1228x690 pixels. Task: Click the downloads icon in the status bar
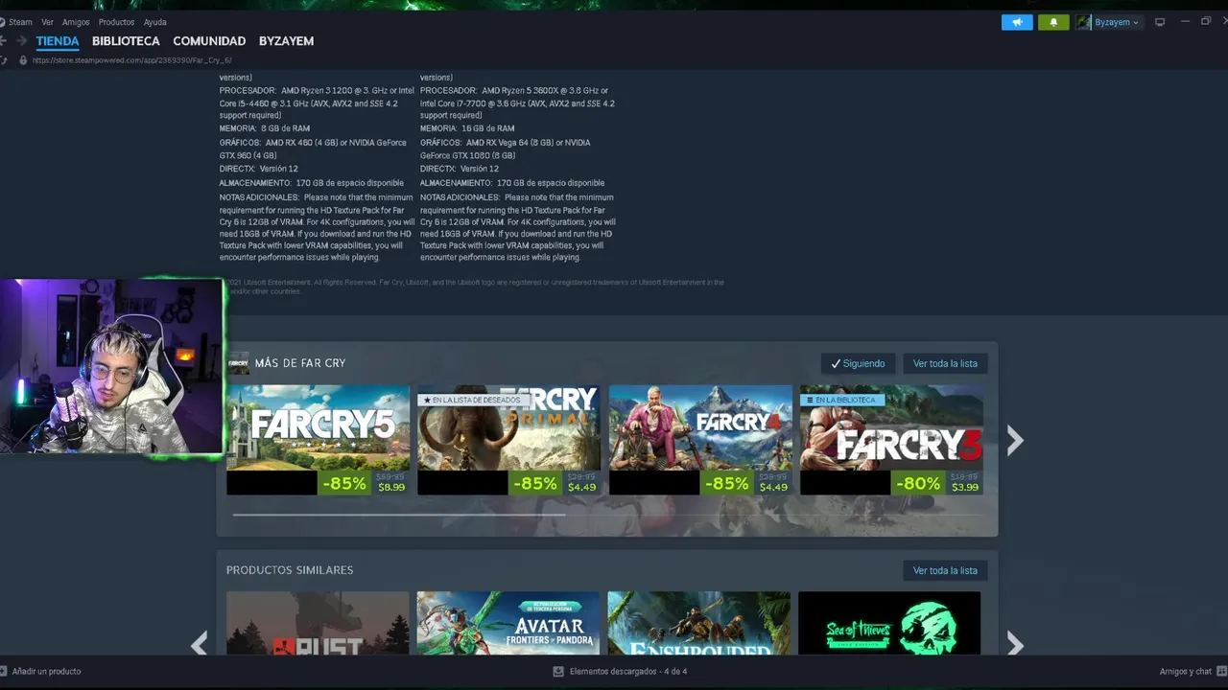point(558,671)
